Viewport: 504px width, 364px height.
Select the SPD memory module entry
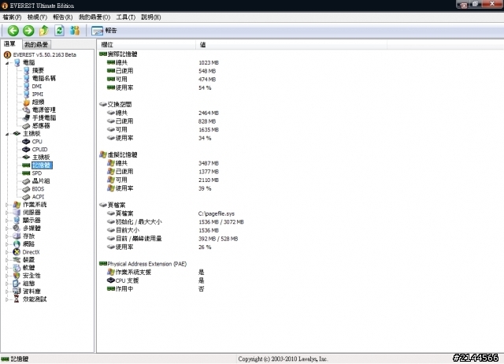37,173
